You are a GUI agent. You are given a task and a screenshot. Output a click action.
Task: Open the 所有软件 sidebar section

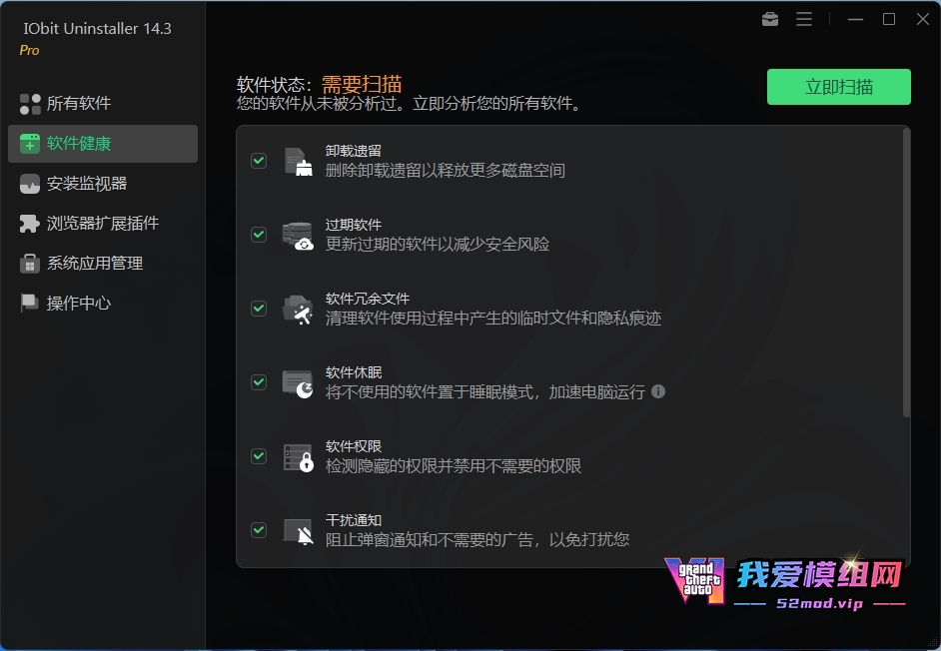[103, 103]
